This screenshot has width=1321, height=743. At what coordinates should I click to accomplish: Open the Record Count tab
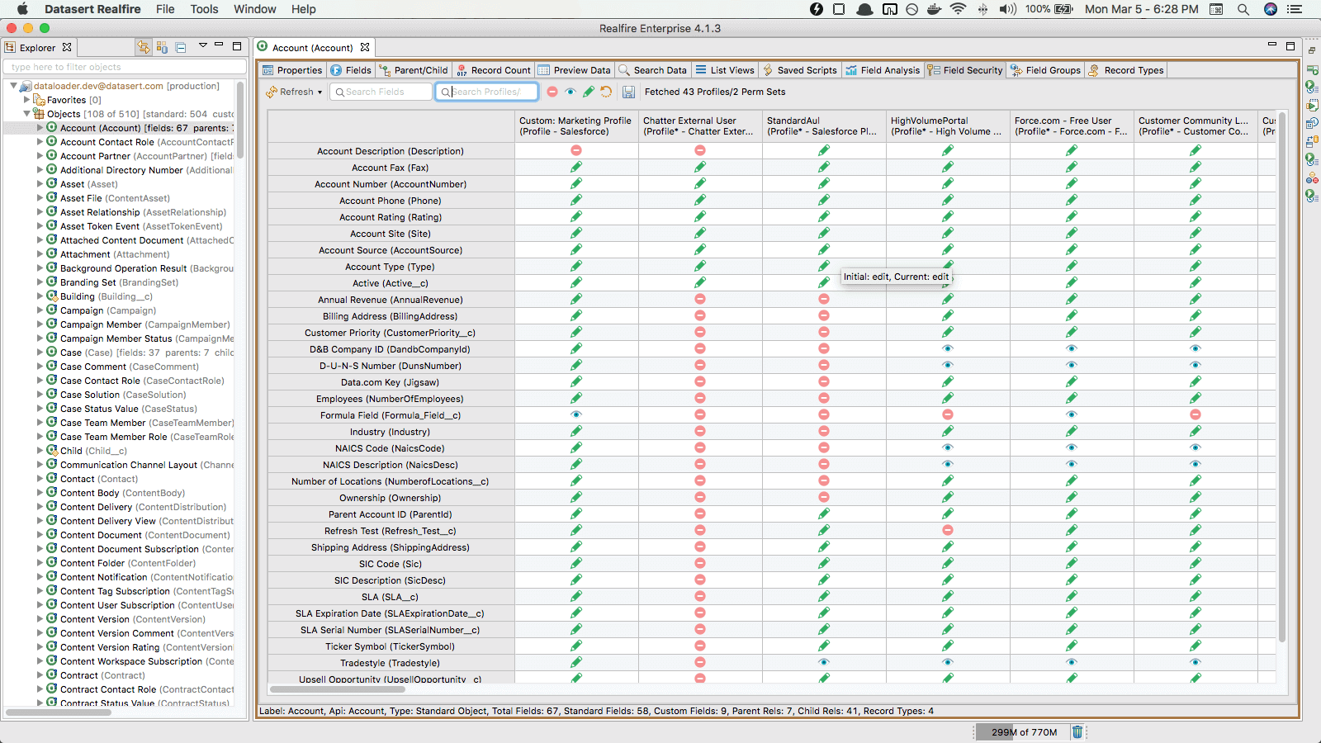[x=493, y=70]
